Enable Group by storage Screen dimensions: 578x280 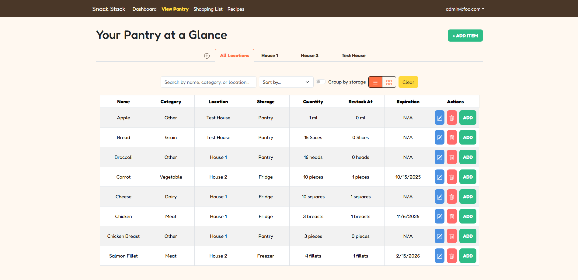coord(321,81)
